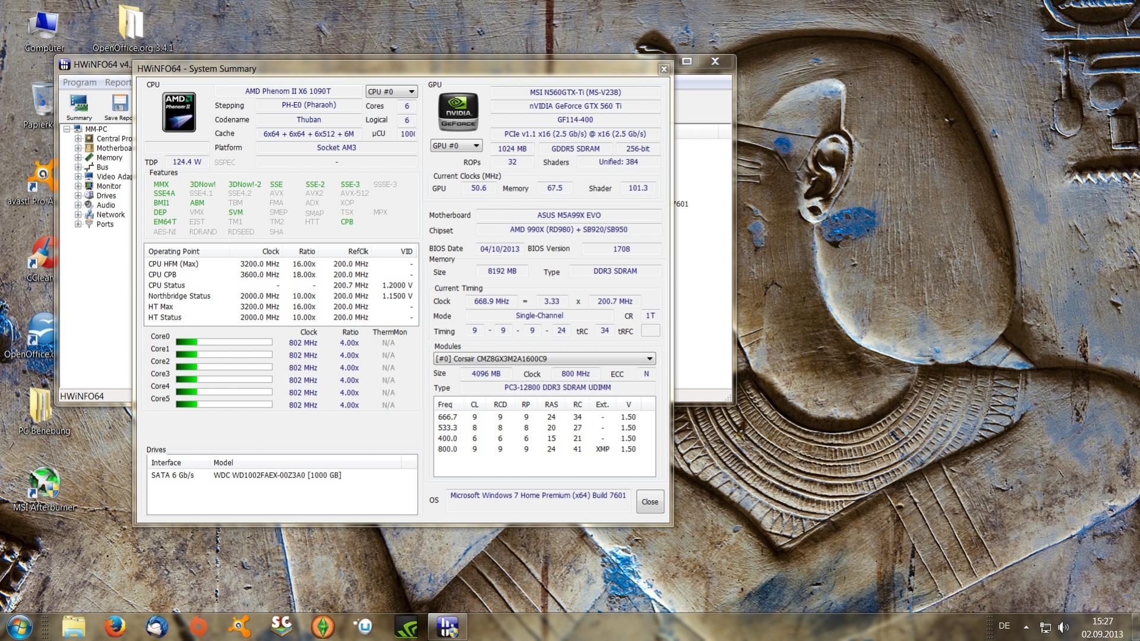Open avast! from the taskbar
The height and width of the screenshot is (641, 1140).
click(x=239, y=627)
